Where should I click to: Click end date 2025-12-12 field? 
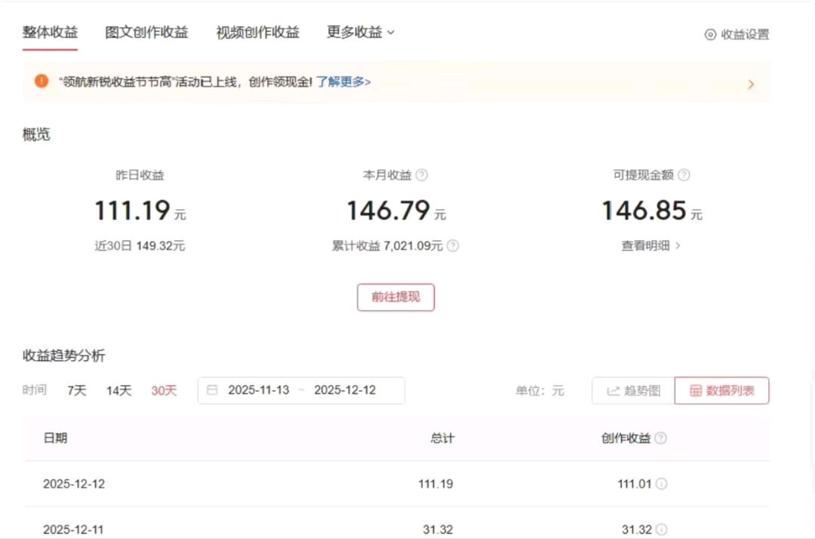(345, 390)
